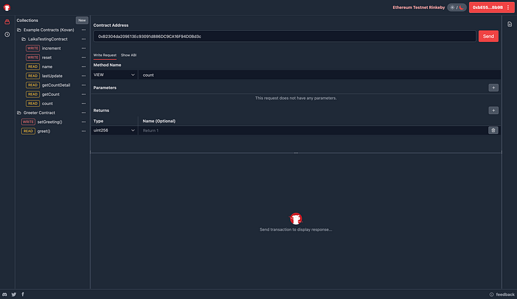517x299 pixels.
Task: Open the History clock icon
Action: pos(7,34)
